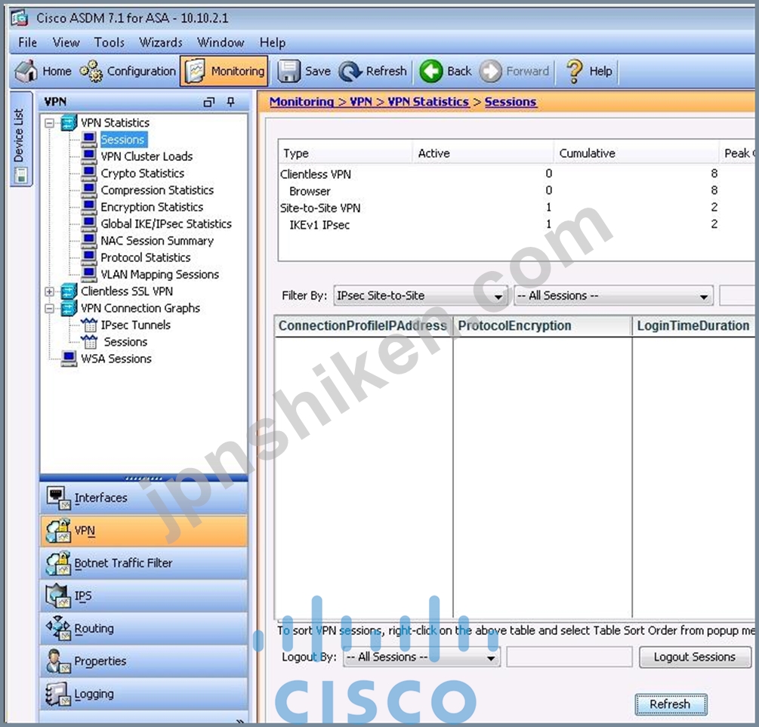The height and width of the screenshot is (727, 759).
Task: Click the Logging section icon
Action: tap(58, 694)
